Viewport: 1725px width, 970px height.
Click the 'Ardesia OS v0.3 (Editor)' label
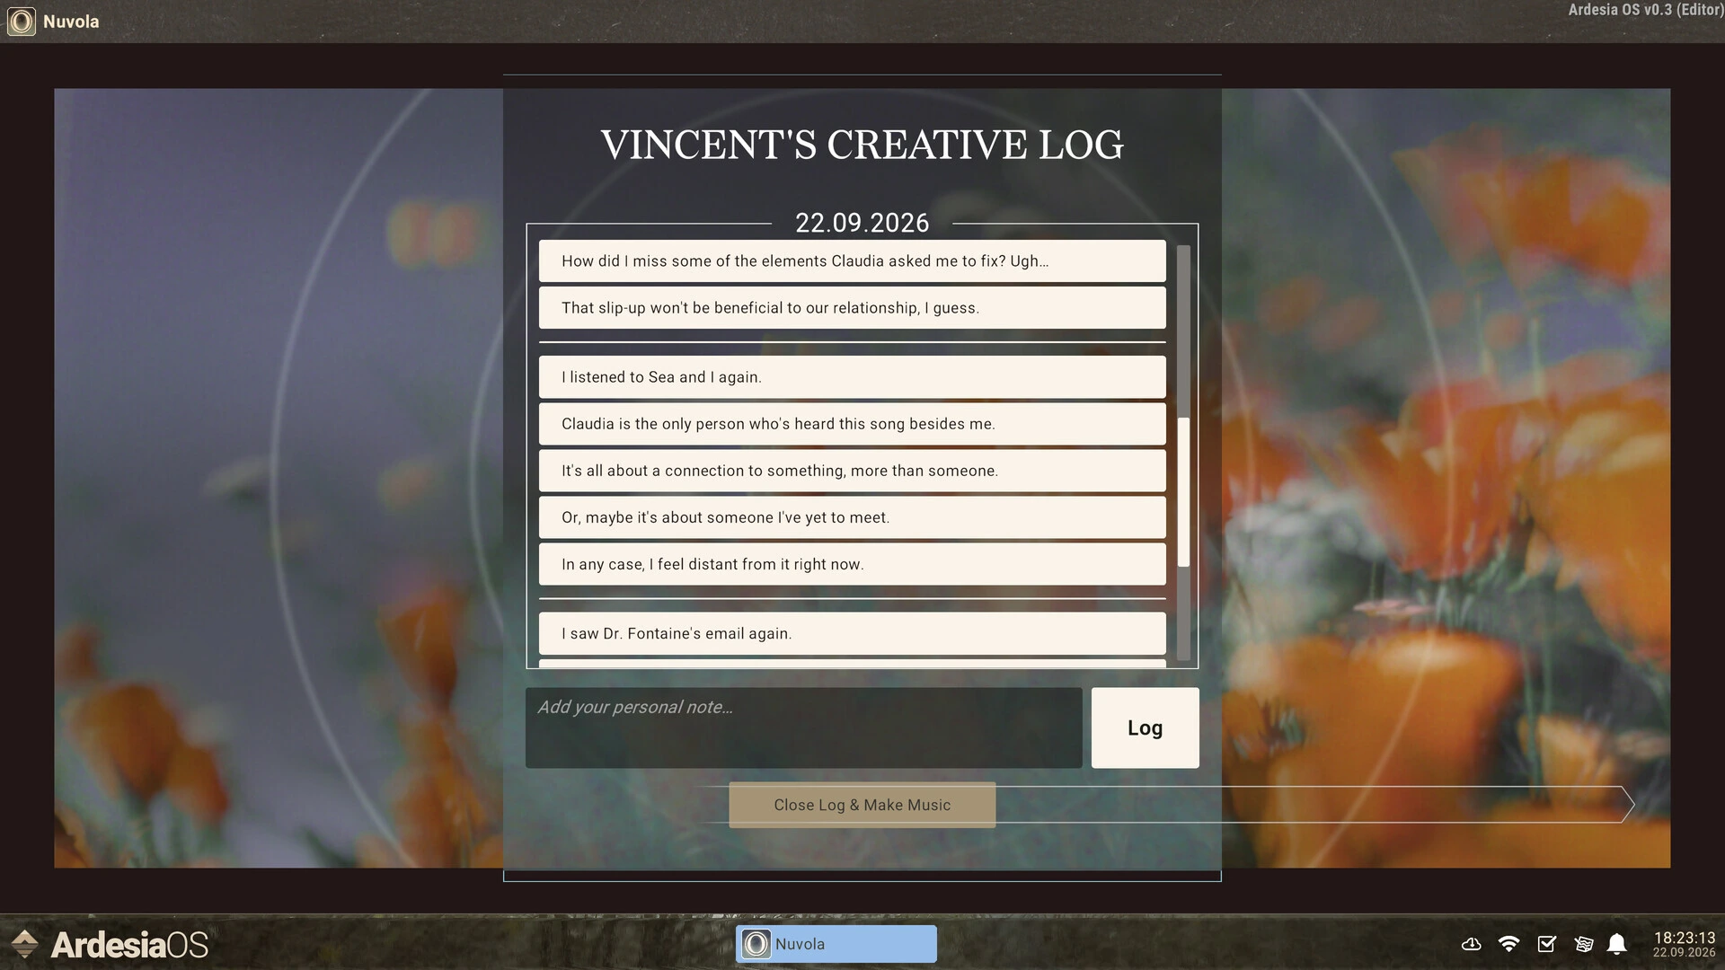coord(1645,10)
